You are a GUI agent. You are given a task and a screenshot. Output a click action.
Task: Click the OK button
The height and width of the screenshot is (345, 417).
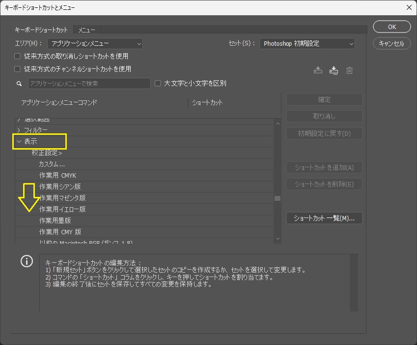point(391,27)
